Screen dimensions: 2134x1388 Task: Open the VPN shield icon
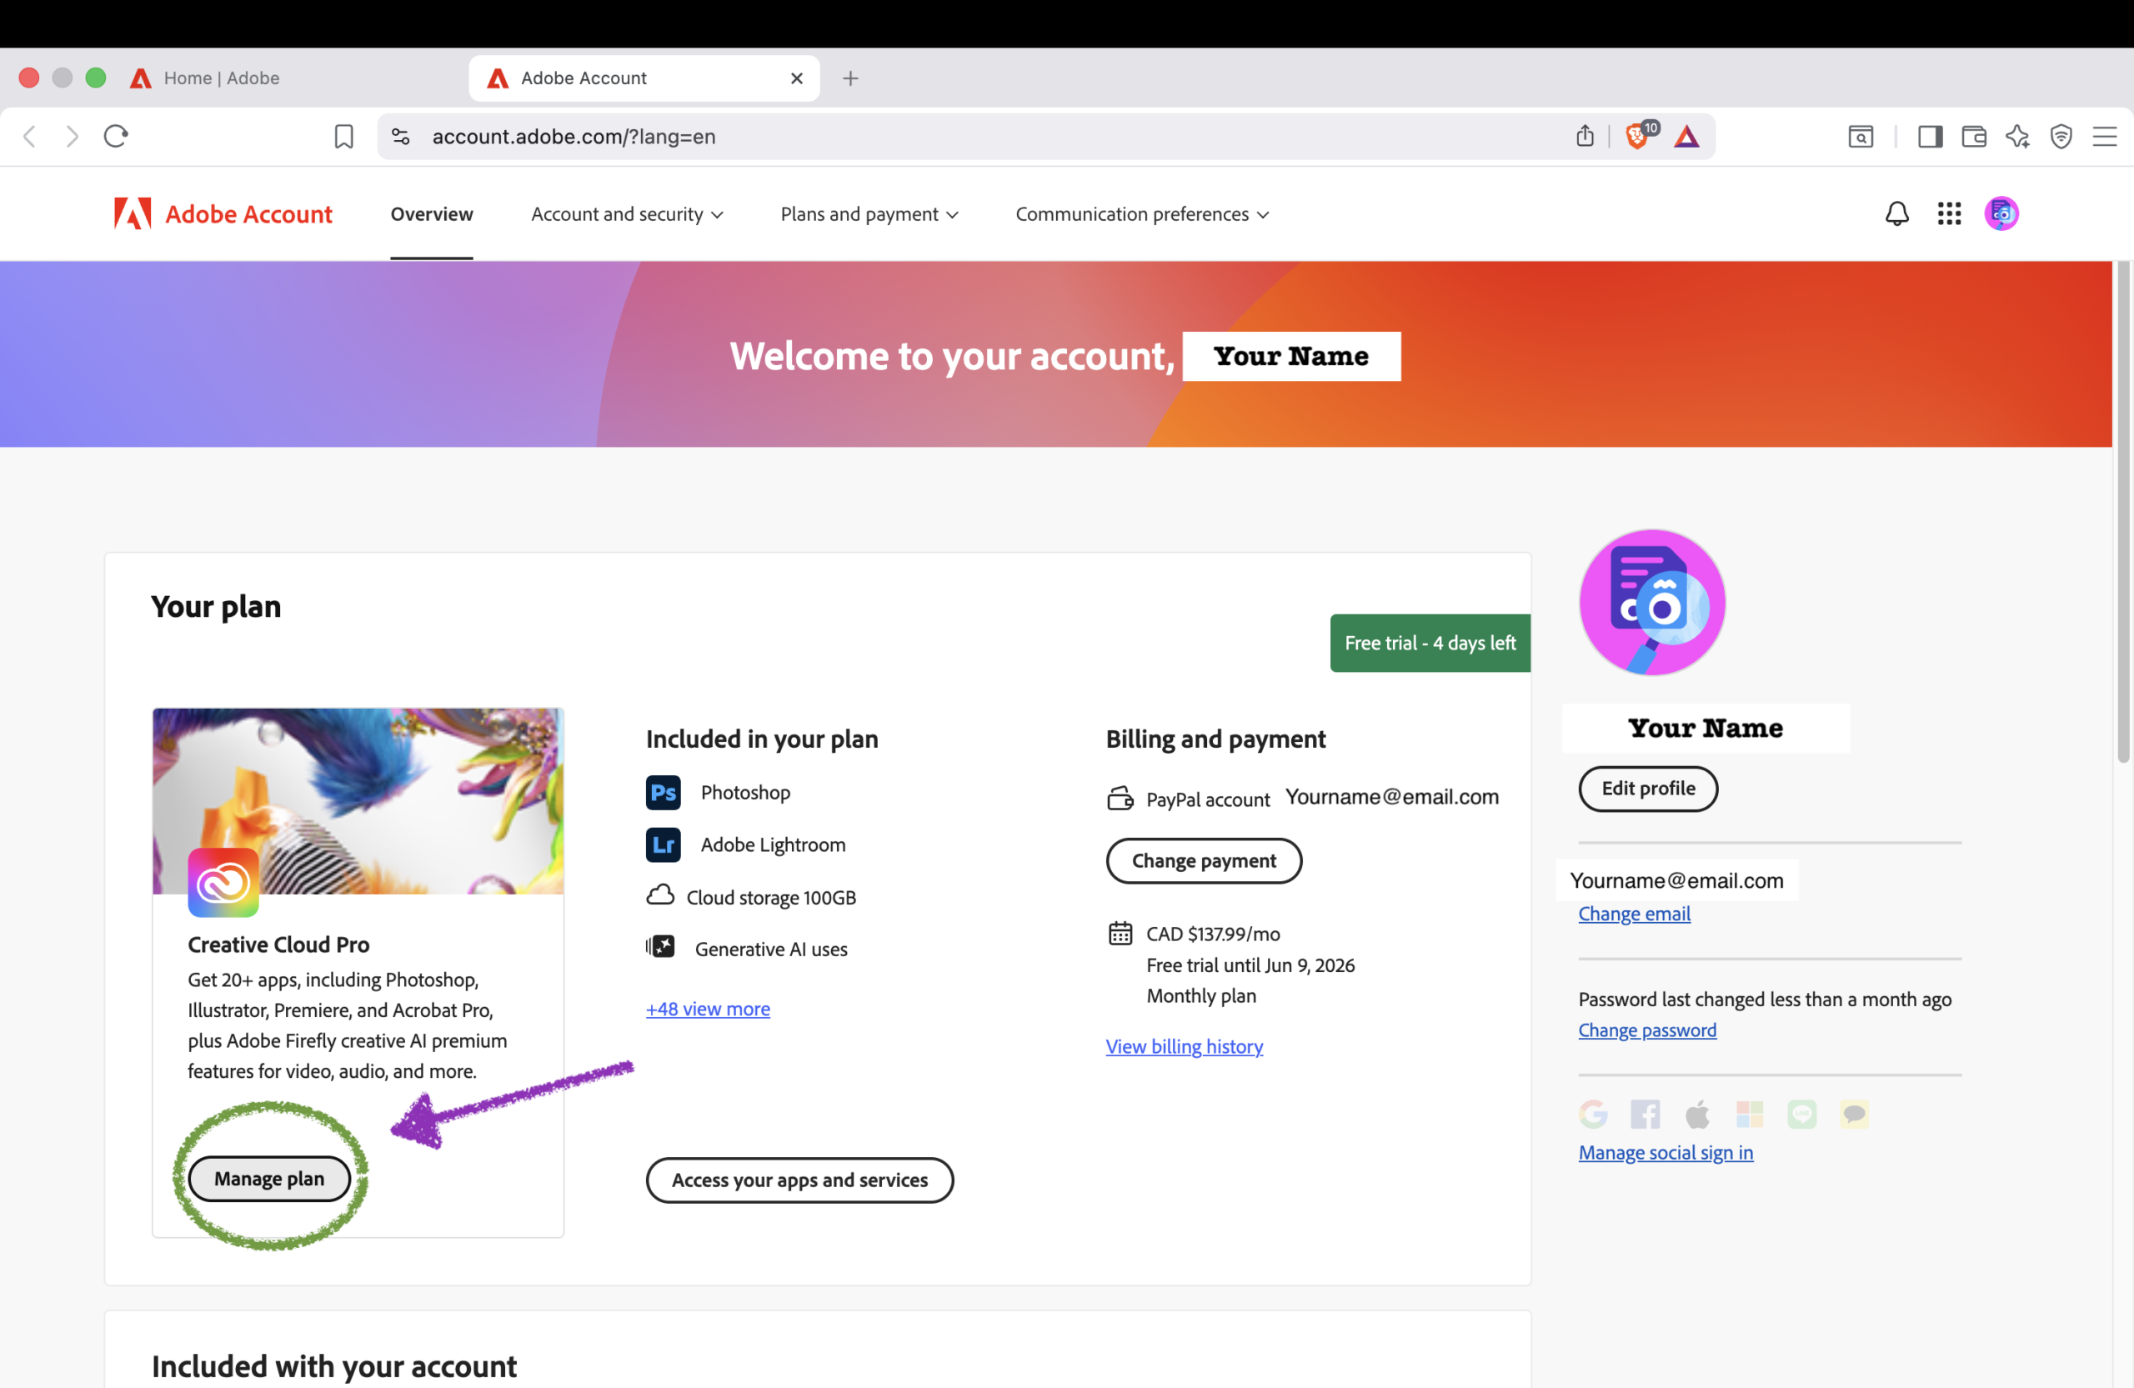(x=2061, y=136)
